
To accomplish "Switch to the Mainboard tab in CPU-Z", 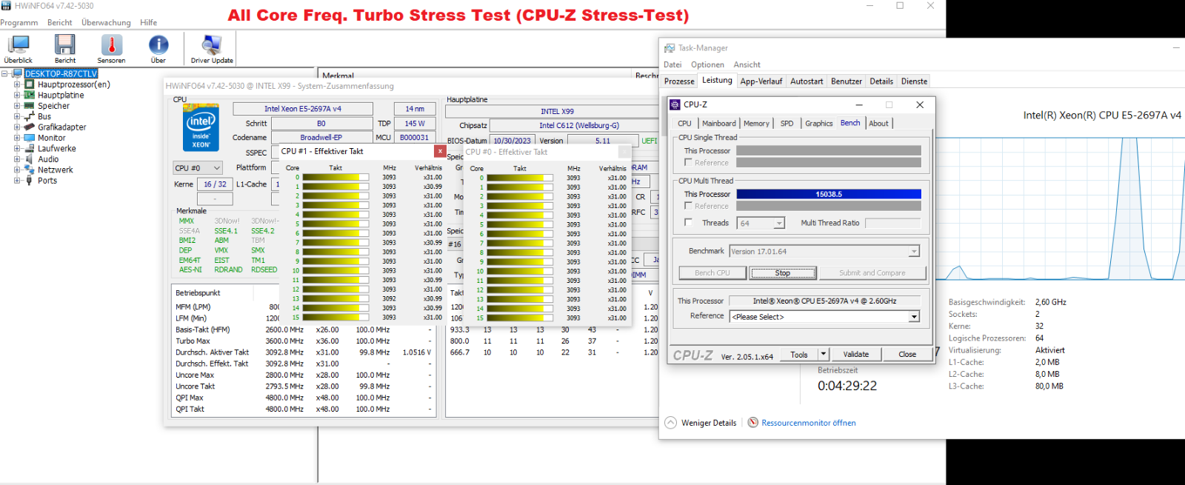I will point(718,124).
